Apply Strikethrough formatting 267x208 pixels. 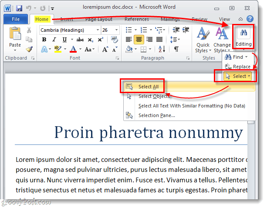tap(80, 40)
